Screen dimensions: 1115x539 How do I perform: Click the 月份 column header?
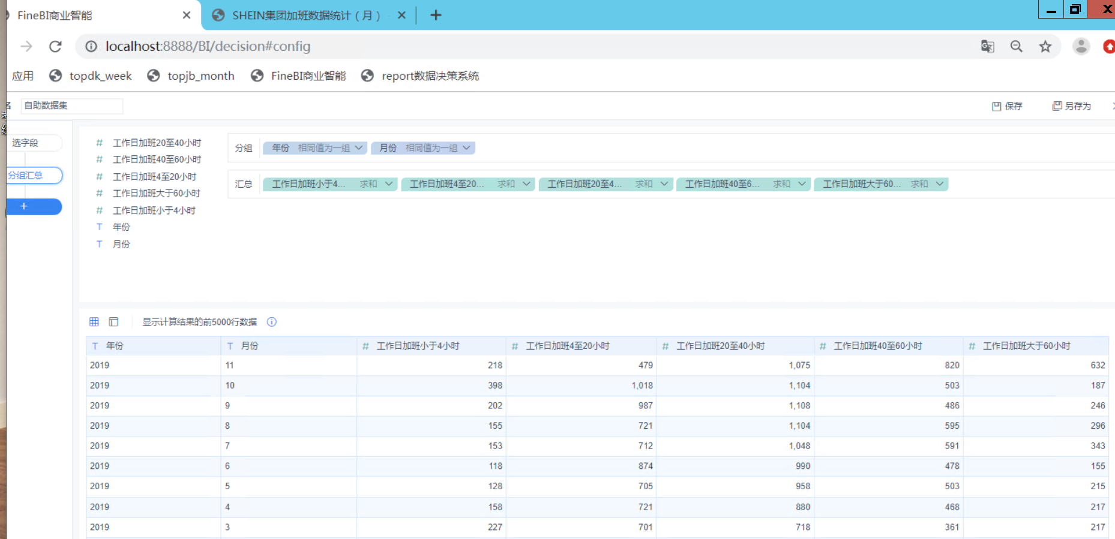tap(289, 346)
